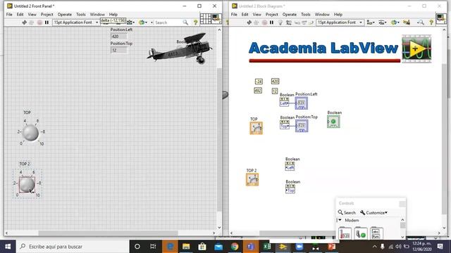The height and width of the screenshot is (253, 451).
Task: Open the Project menu in Block Diagram
Action: (272, 14)
